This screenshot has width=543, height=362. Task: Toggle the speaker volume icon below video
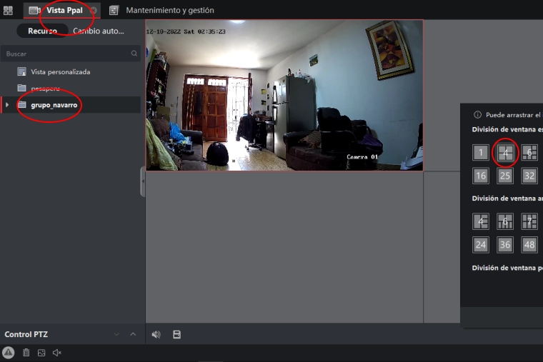[156, 334]
